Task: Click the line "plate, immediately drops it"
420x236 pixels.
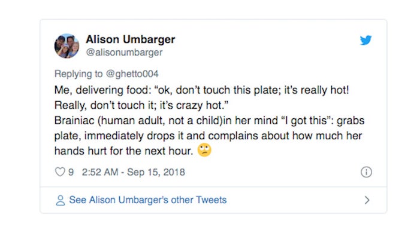Action: pyautogui.click(x=208, y=136)
